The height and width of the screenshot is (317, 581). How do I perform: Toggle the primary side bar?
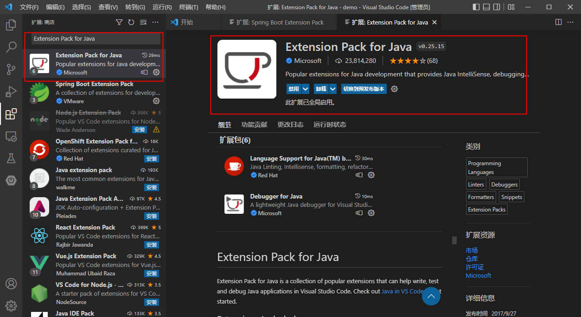pyautogui.click(x=476, y=7)
